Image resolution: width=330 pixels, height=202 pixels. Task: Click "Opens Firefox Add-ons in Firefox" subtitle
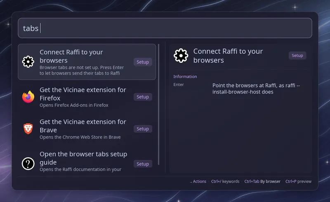[x=74, y=105]
